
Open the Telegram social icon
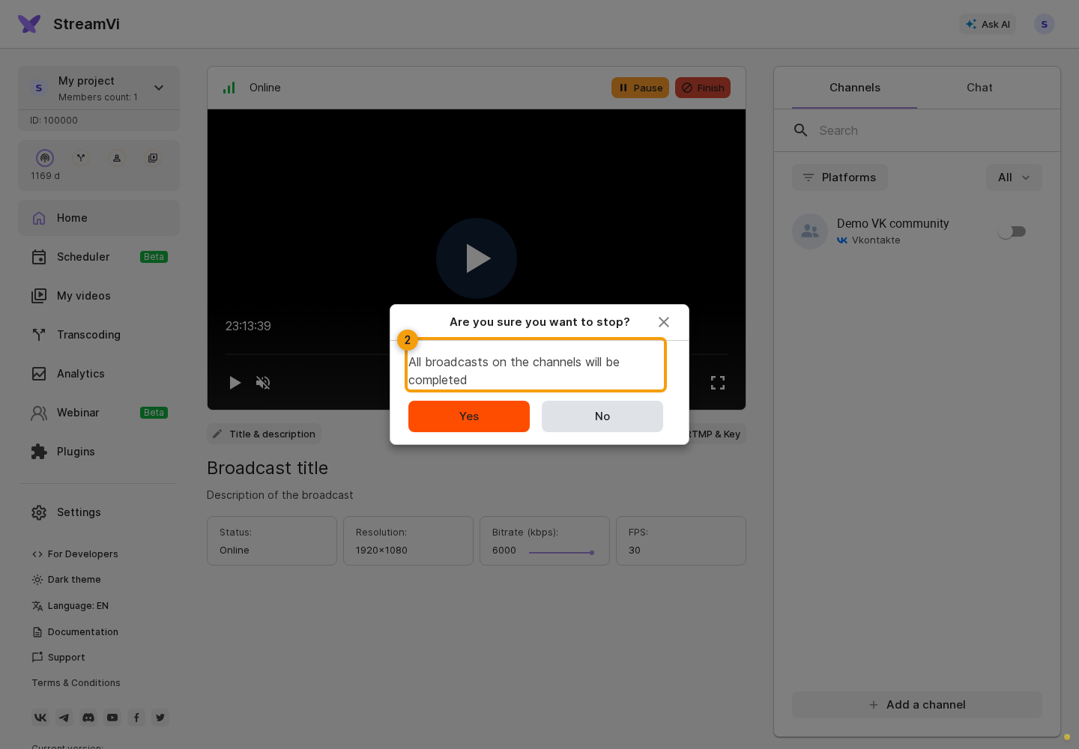(x=64, y=718)
